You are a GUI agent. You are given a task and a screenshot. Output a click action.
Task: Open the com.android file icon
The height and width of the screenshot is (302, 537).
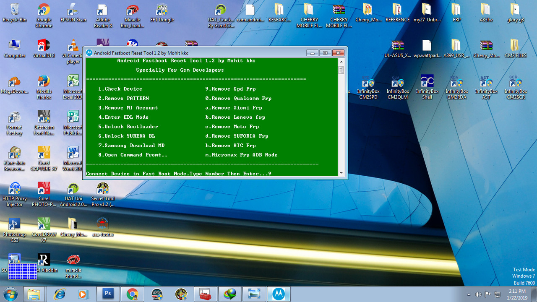coord(250,13)
